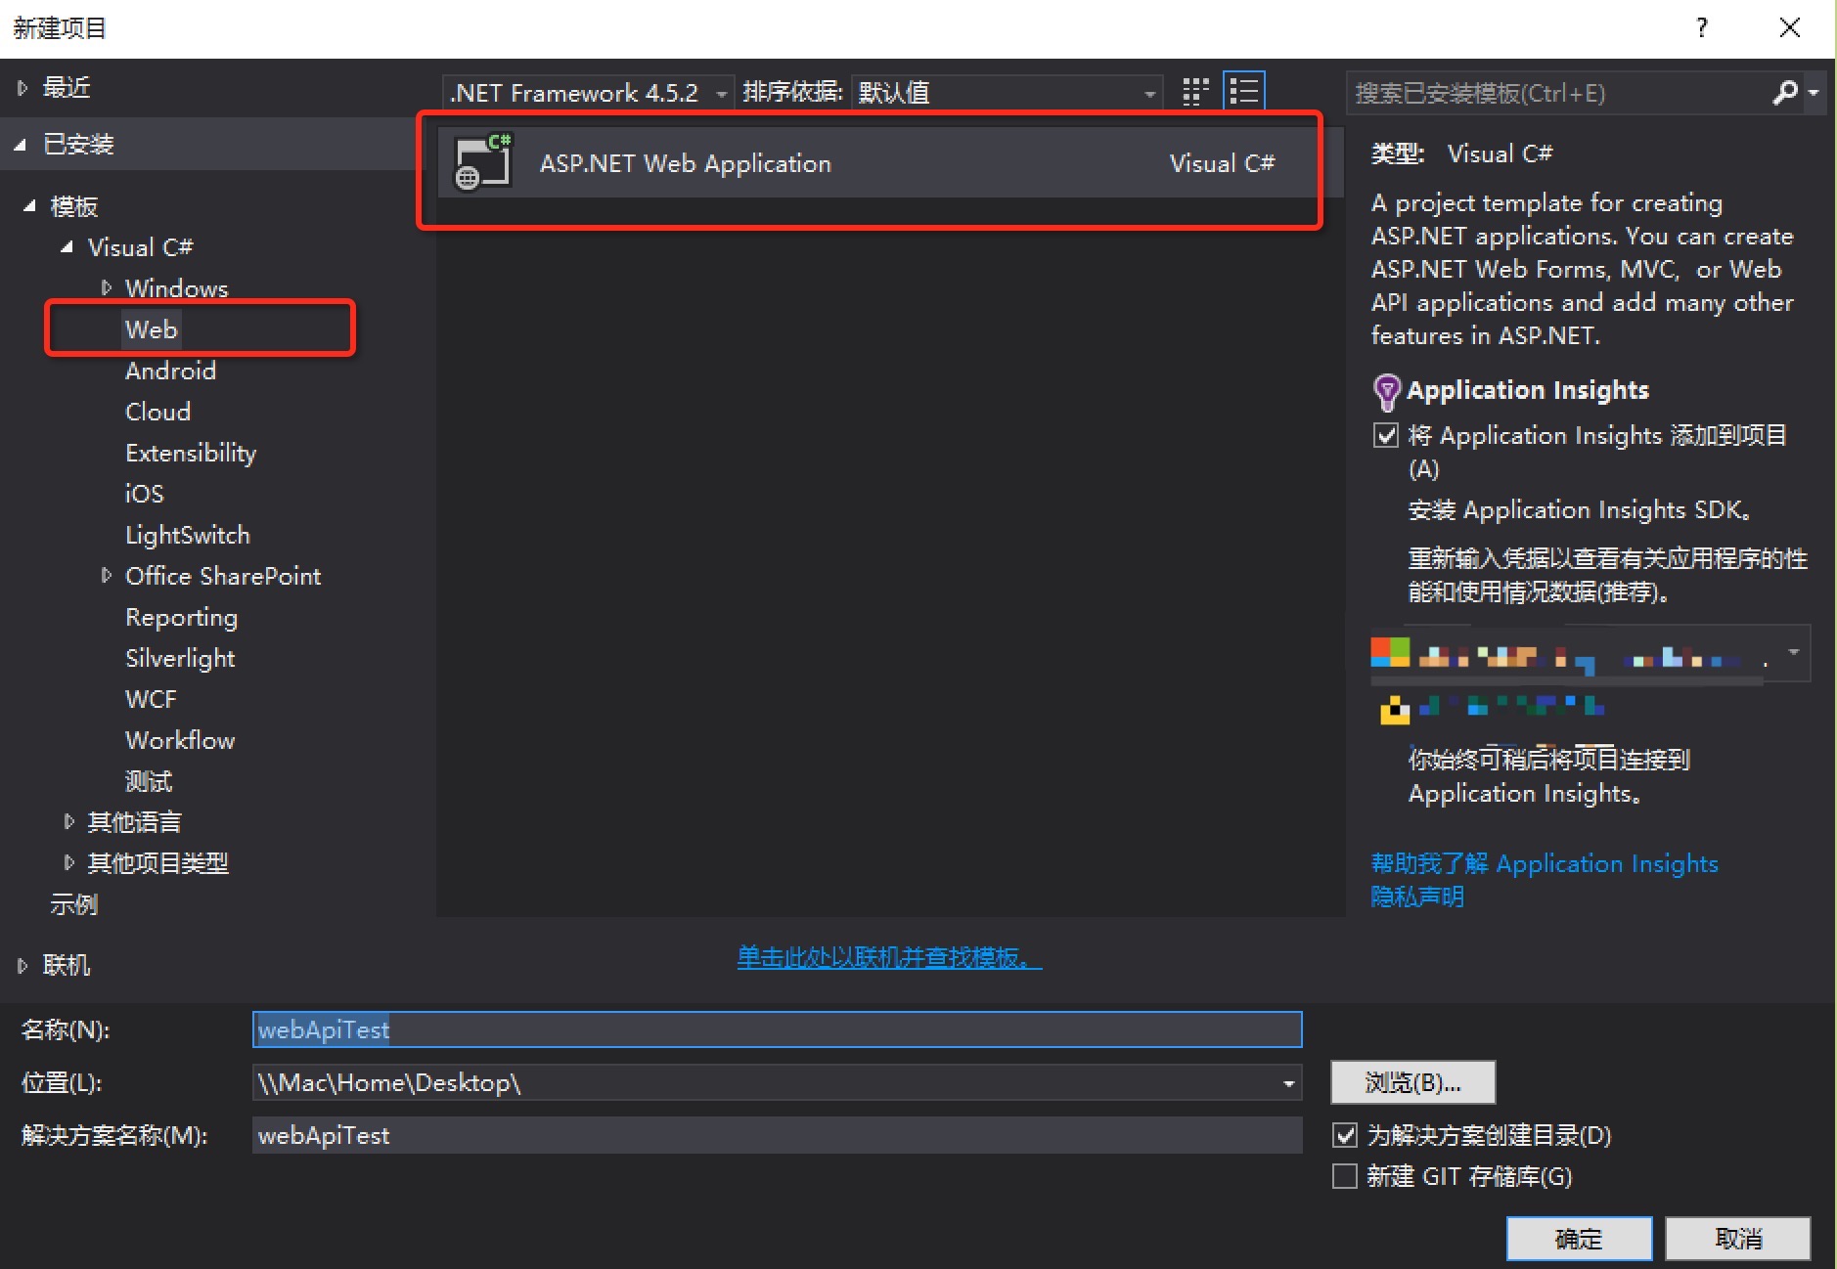This screenshot has height=1269, width=1837.
Task: Click the Application Insights lightbulb icon
Action: [1386, 392]
